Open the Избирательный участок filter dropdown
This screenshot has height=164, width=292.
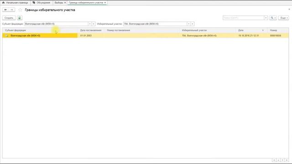click(x=188, y=24)
